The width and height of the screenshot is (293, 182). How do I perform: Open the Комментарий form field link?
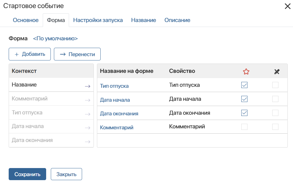coord(116,127)
